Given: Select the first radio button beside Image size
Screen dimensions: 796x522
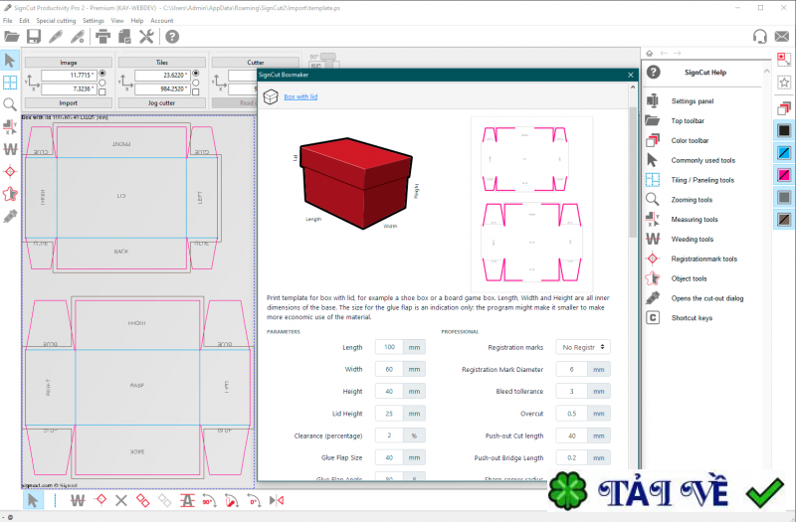Looking at the screenshot, I should [x=101, y=74].
